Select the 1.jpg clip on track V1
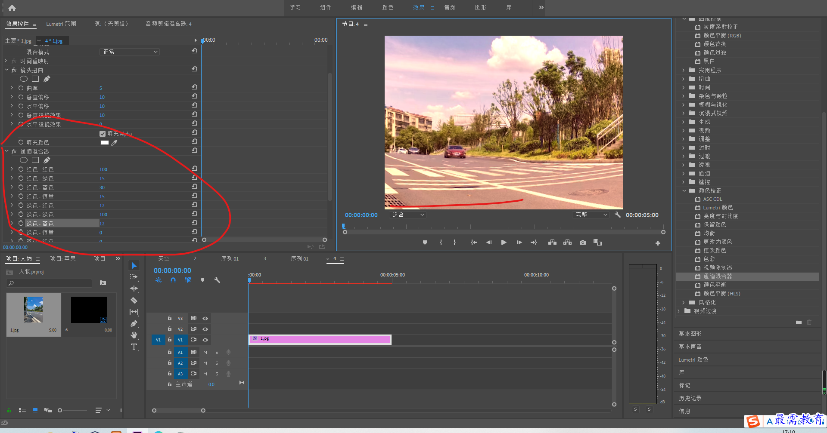 pos(320,339)
